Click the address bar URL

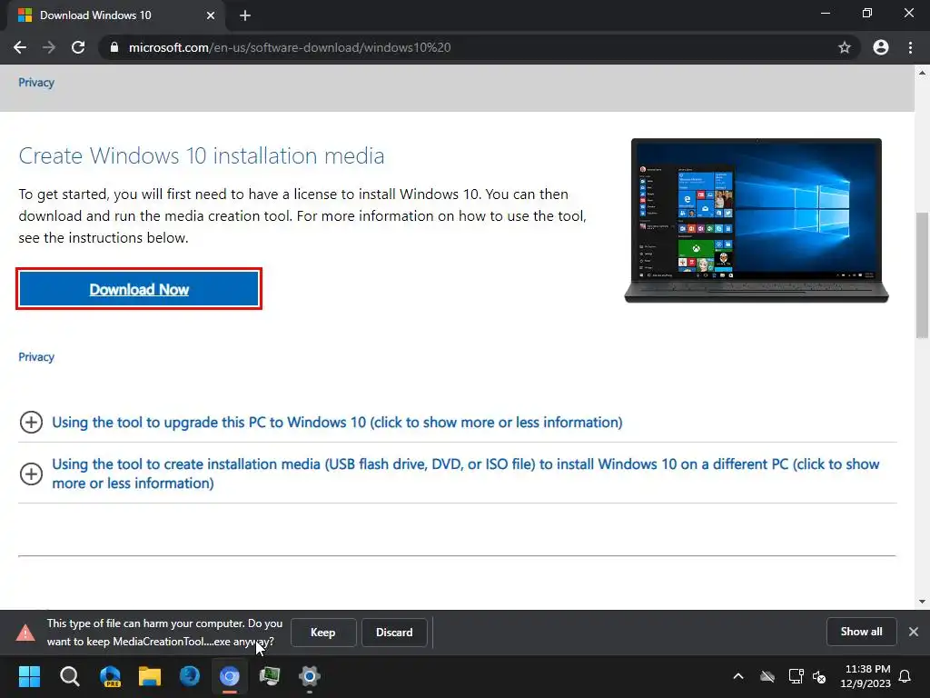click(290, 47)
